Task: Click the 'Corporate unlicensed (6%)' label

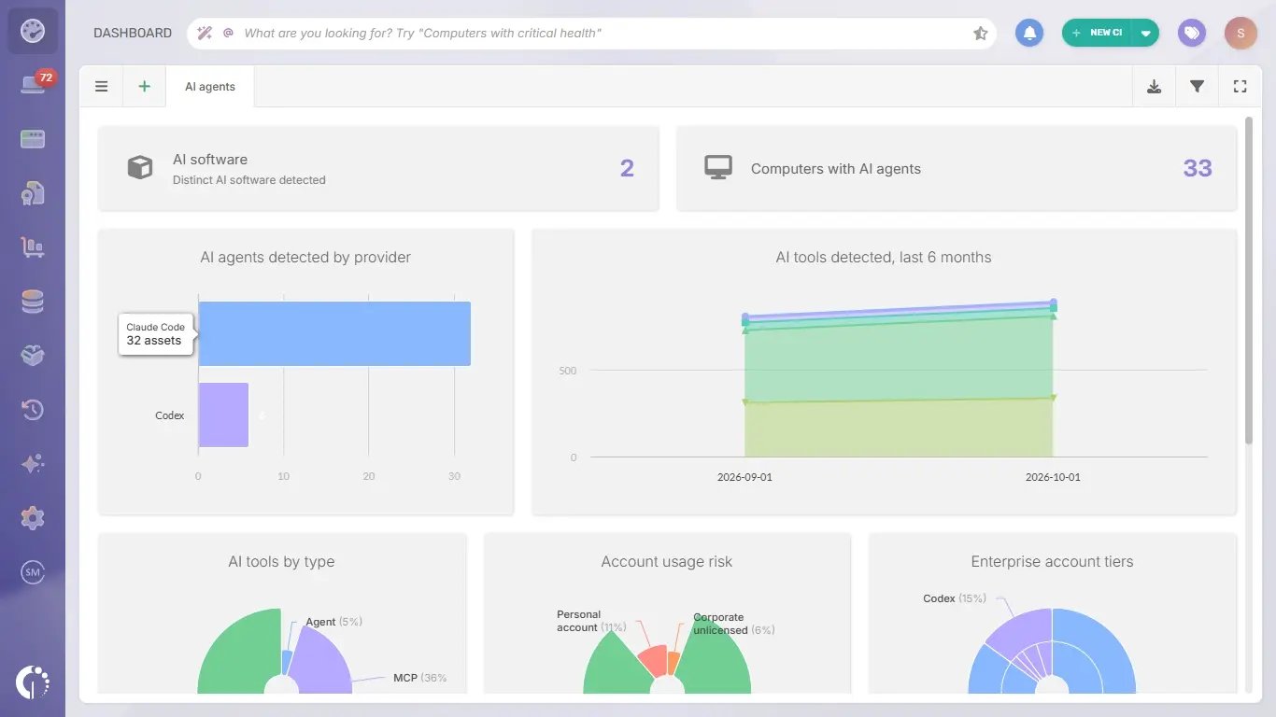Action: pos(733,624)
